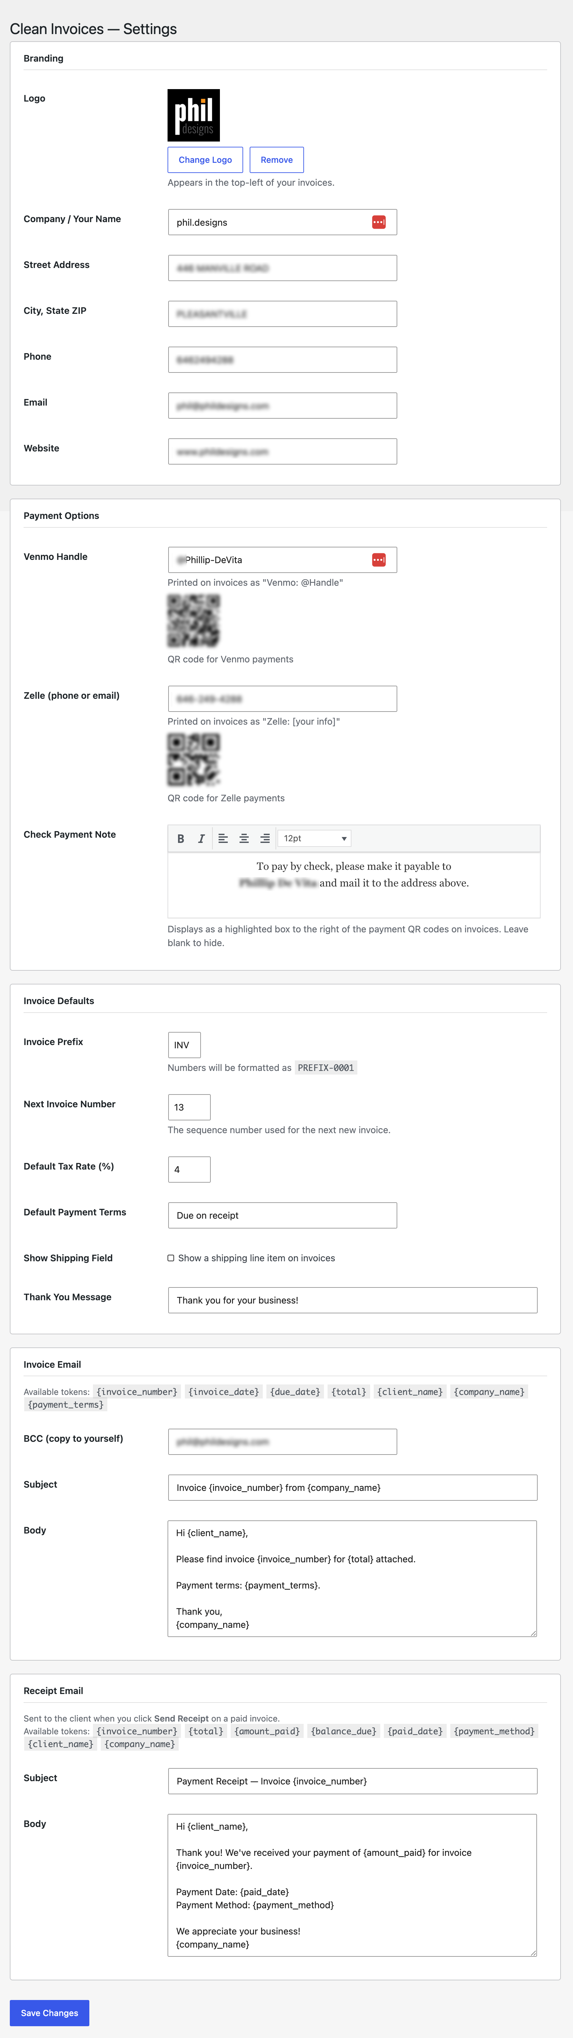Click the Branding section heading
Image resolution: width=573 pixels, height=2038 pixels.
(x=44, y=59)
